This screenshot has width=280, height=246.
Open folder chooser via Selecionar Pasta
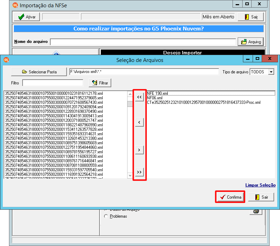(39, 72)
